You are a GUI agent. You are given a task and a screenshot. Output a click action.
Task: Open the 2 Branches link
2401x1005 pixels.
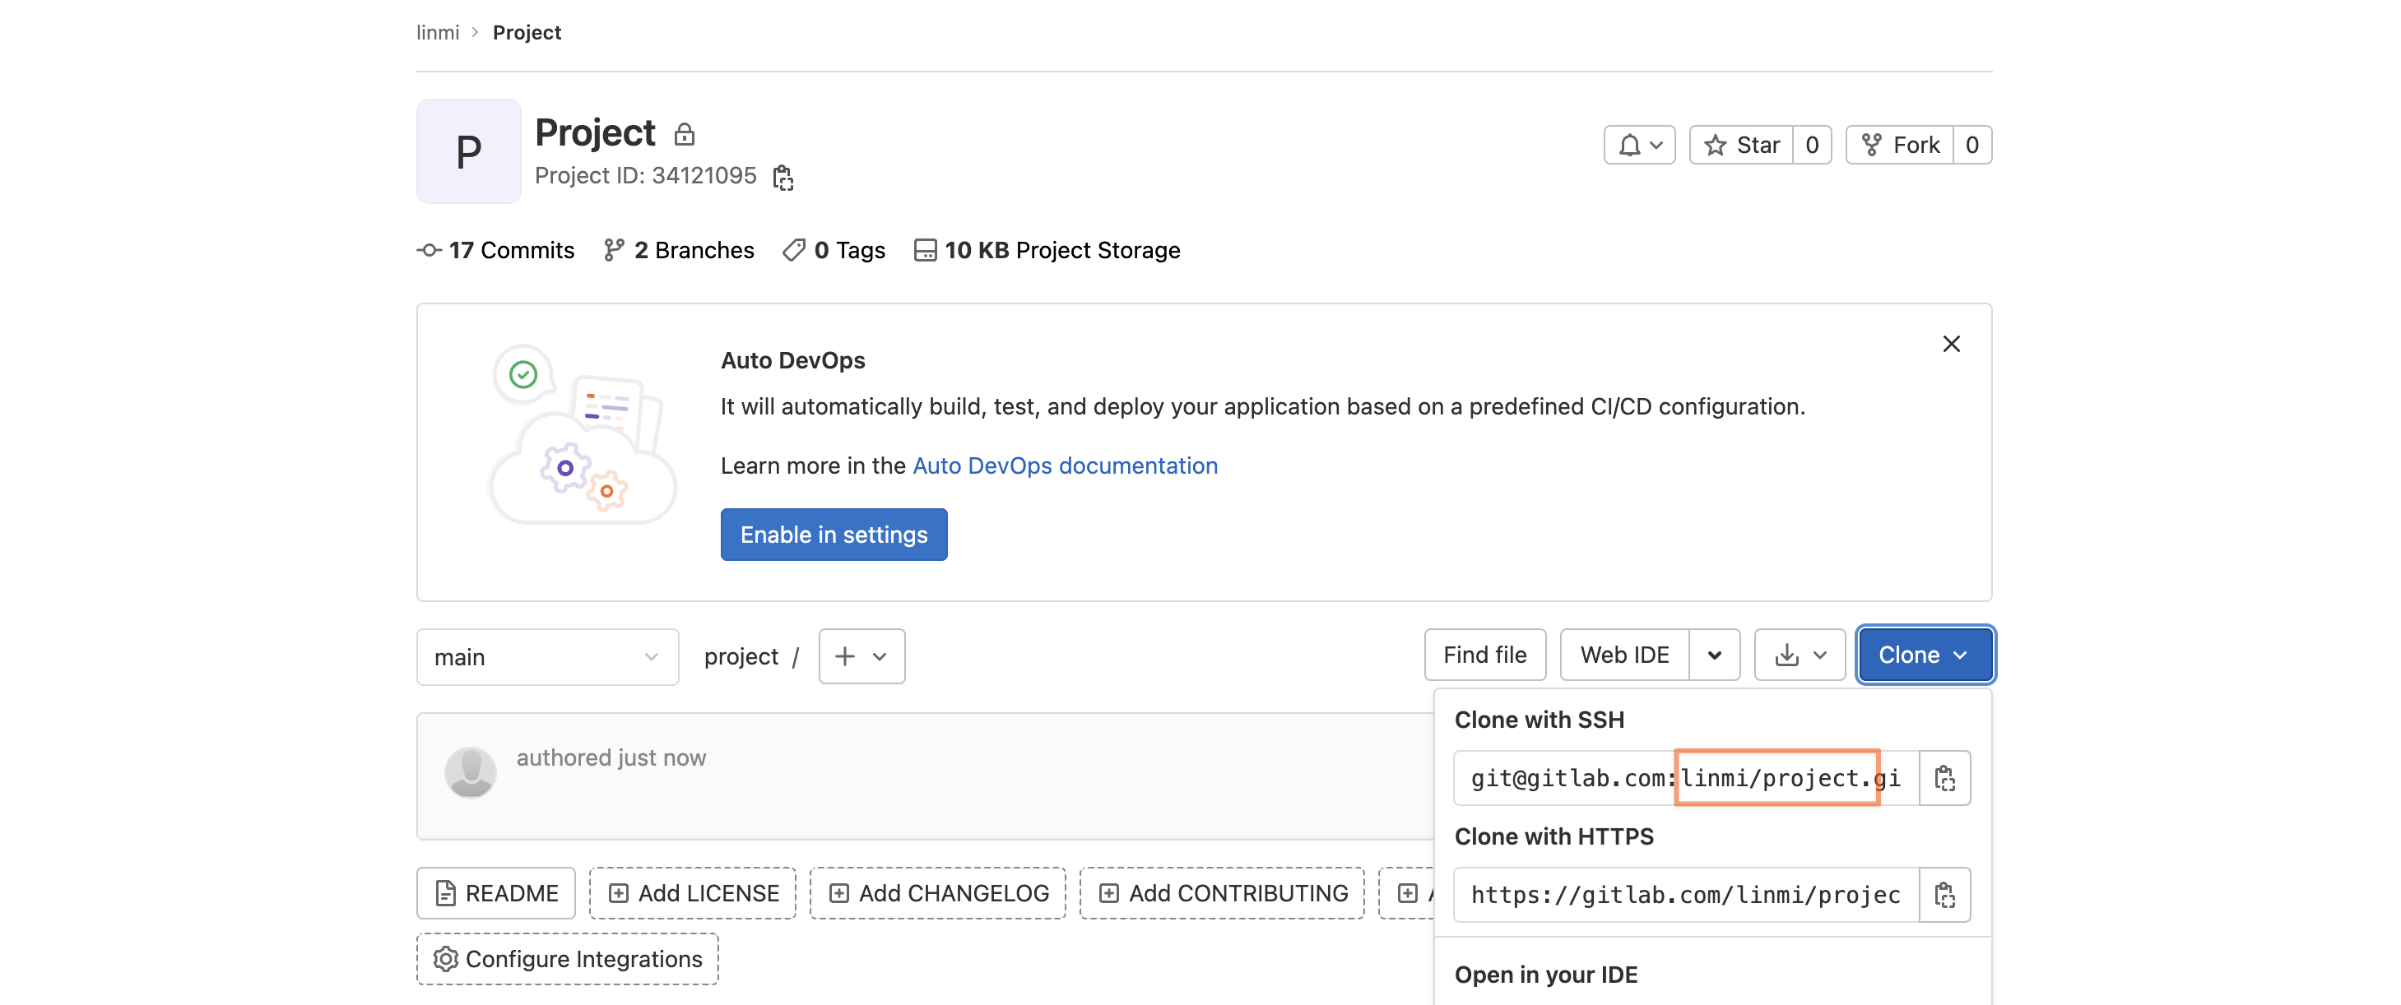[x=679, y=251]
